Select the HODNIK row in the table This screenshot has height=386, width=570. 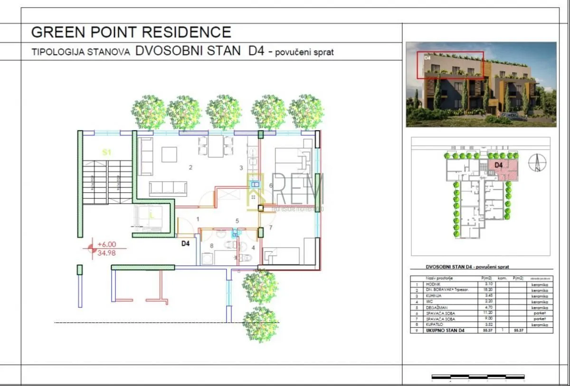482,284
